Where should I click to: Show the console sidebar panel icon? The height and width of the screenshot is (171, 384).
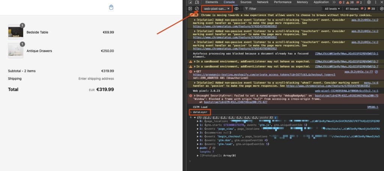190,9
